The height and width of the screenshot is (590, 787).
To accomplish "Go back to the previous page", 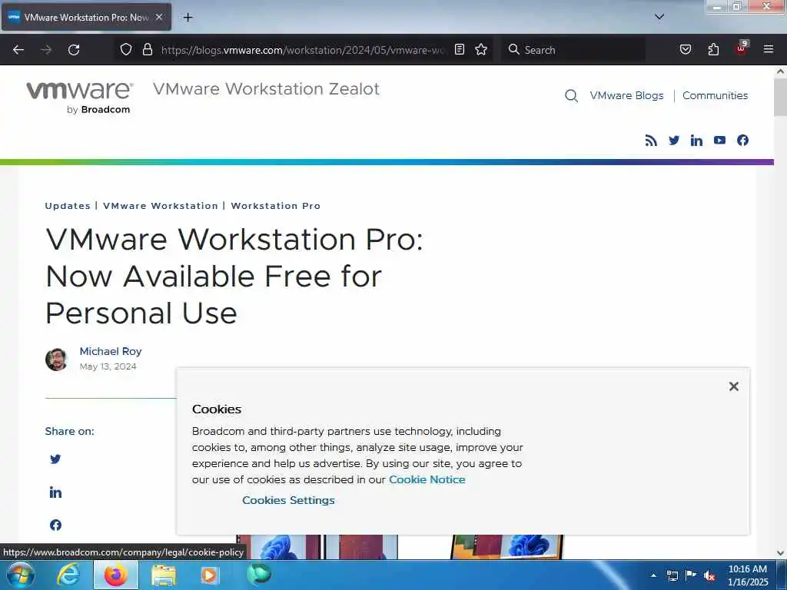I will tap(18, 50).
